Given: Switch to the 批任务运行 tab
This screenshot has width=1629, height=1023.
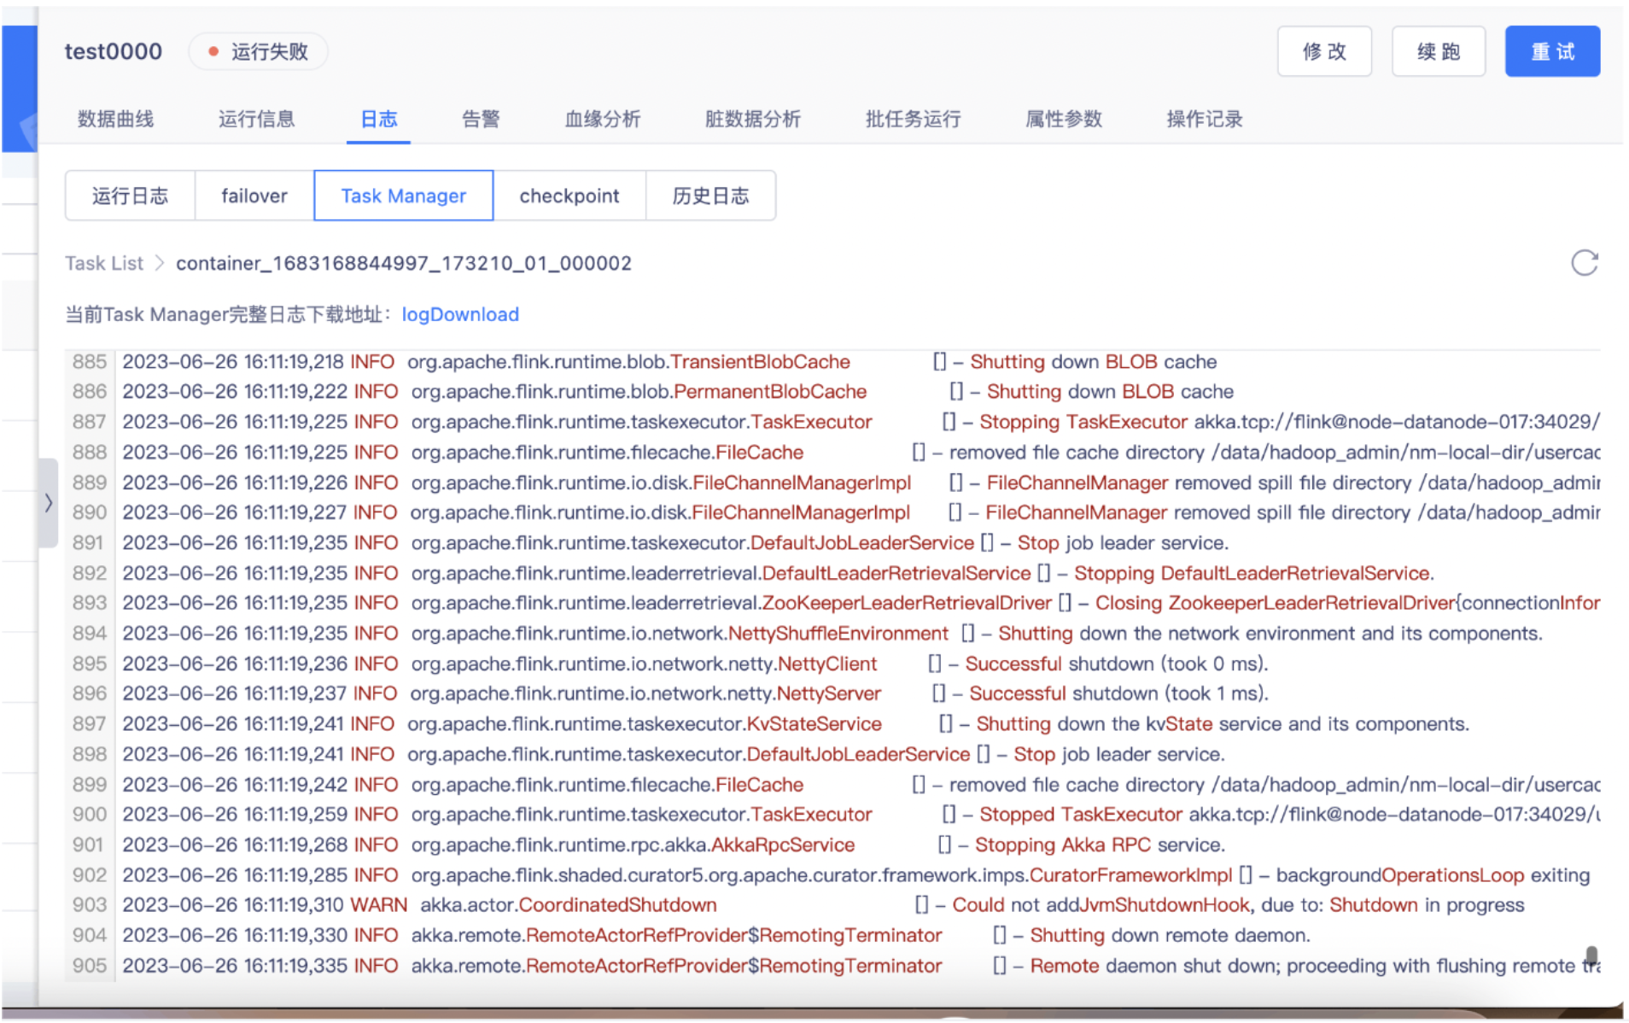Looking at the screenshot, I should 913,119.
